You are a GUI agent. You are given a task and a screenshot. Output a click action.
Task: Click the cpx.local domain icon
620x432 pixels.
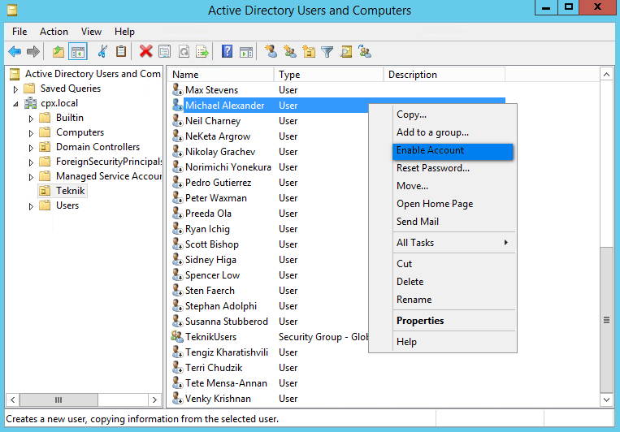(x=30, y=103)
